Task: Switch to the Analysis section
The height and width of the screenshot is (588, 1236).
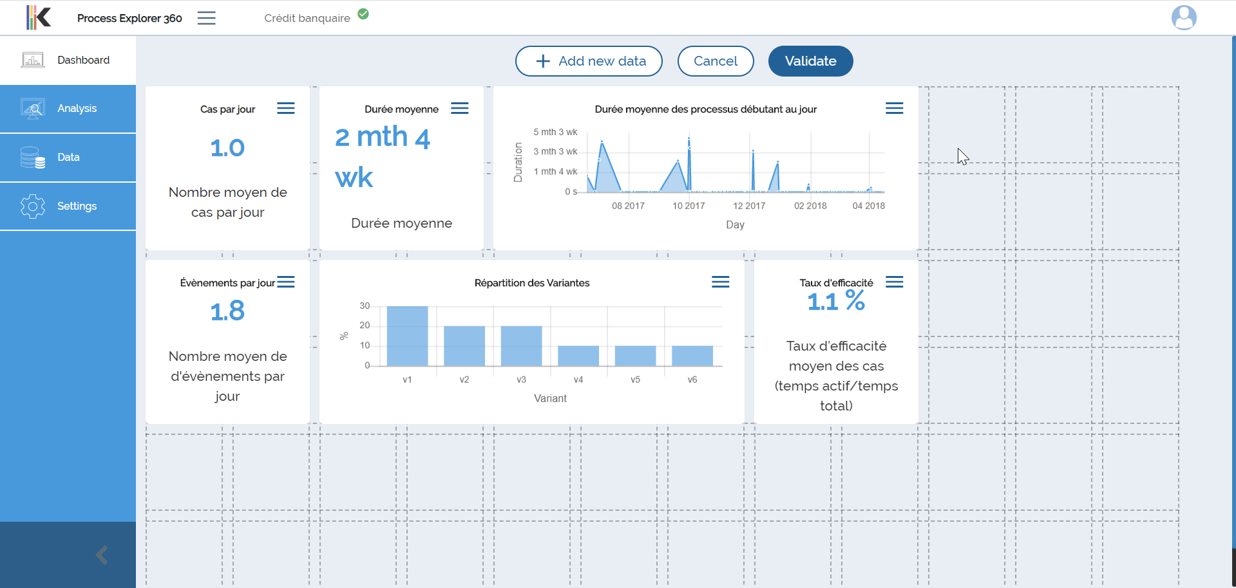Action: [68, 109]
